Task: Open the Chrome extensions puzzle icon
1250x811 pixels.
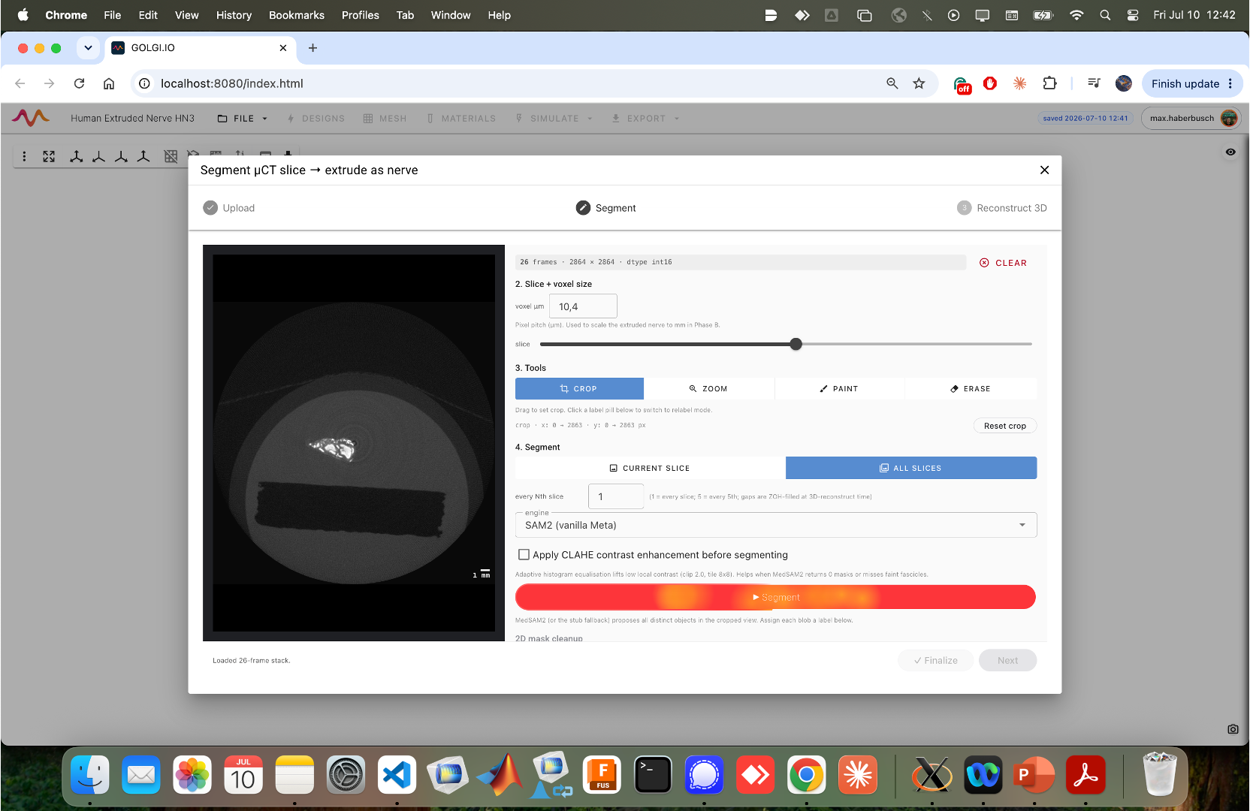Action: tap(1050, 83)
